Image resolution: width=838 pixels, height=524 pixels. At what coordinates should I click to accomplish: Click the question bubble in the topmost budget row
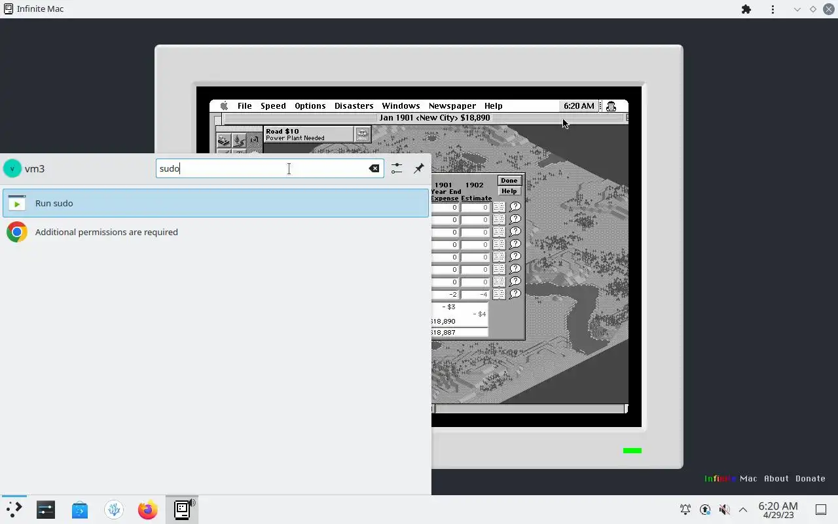[x=515, y=207]
